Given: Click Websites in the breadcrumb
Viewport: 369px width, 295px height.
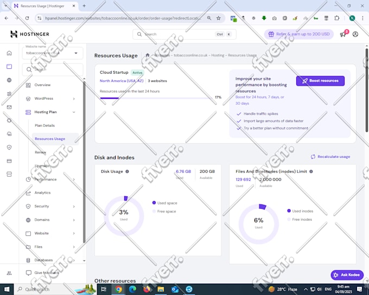Looking at the screenshot, I should 162,55.
